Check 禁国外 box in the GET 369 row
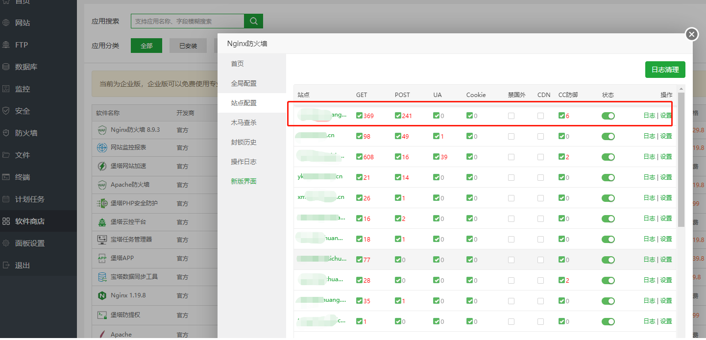 [x=511, y=116]
